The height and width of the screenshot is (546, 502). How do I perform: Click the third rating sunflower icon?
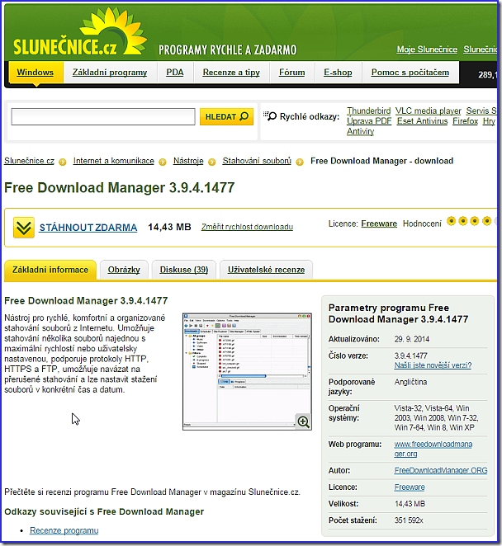(x=475, y=221)
